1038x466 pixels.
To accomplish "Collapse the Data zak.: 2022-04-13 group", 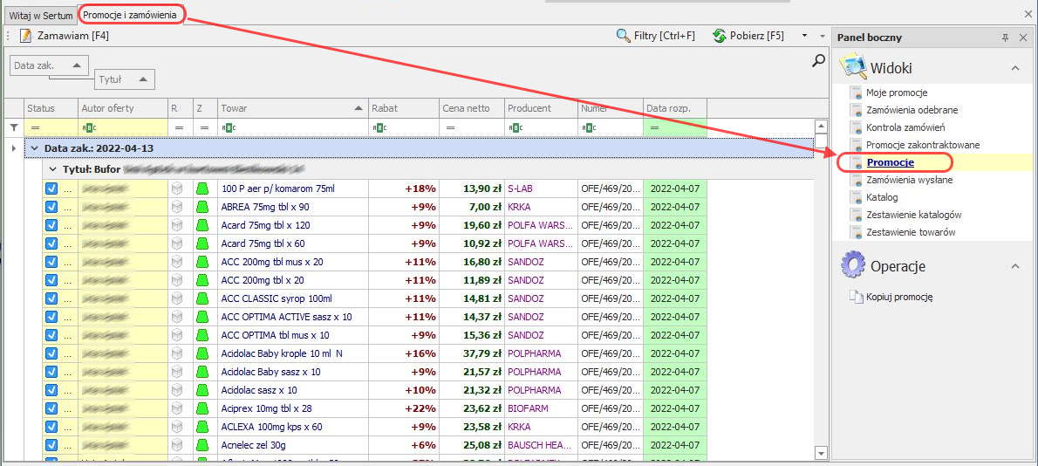I will click(x=34, y=148).
